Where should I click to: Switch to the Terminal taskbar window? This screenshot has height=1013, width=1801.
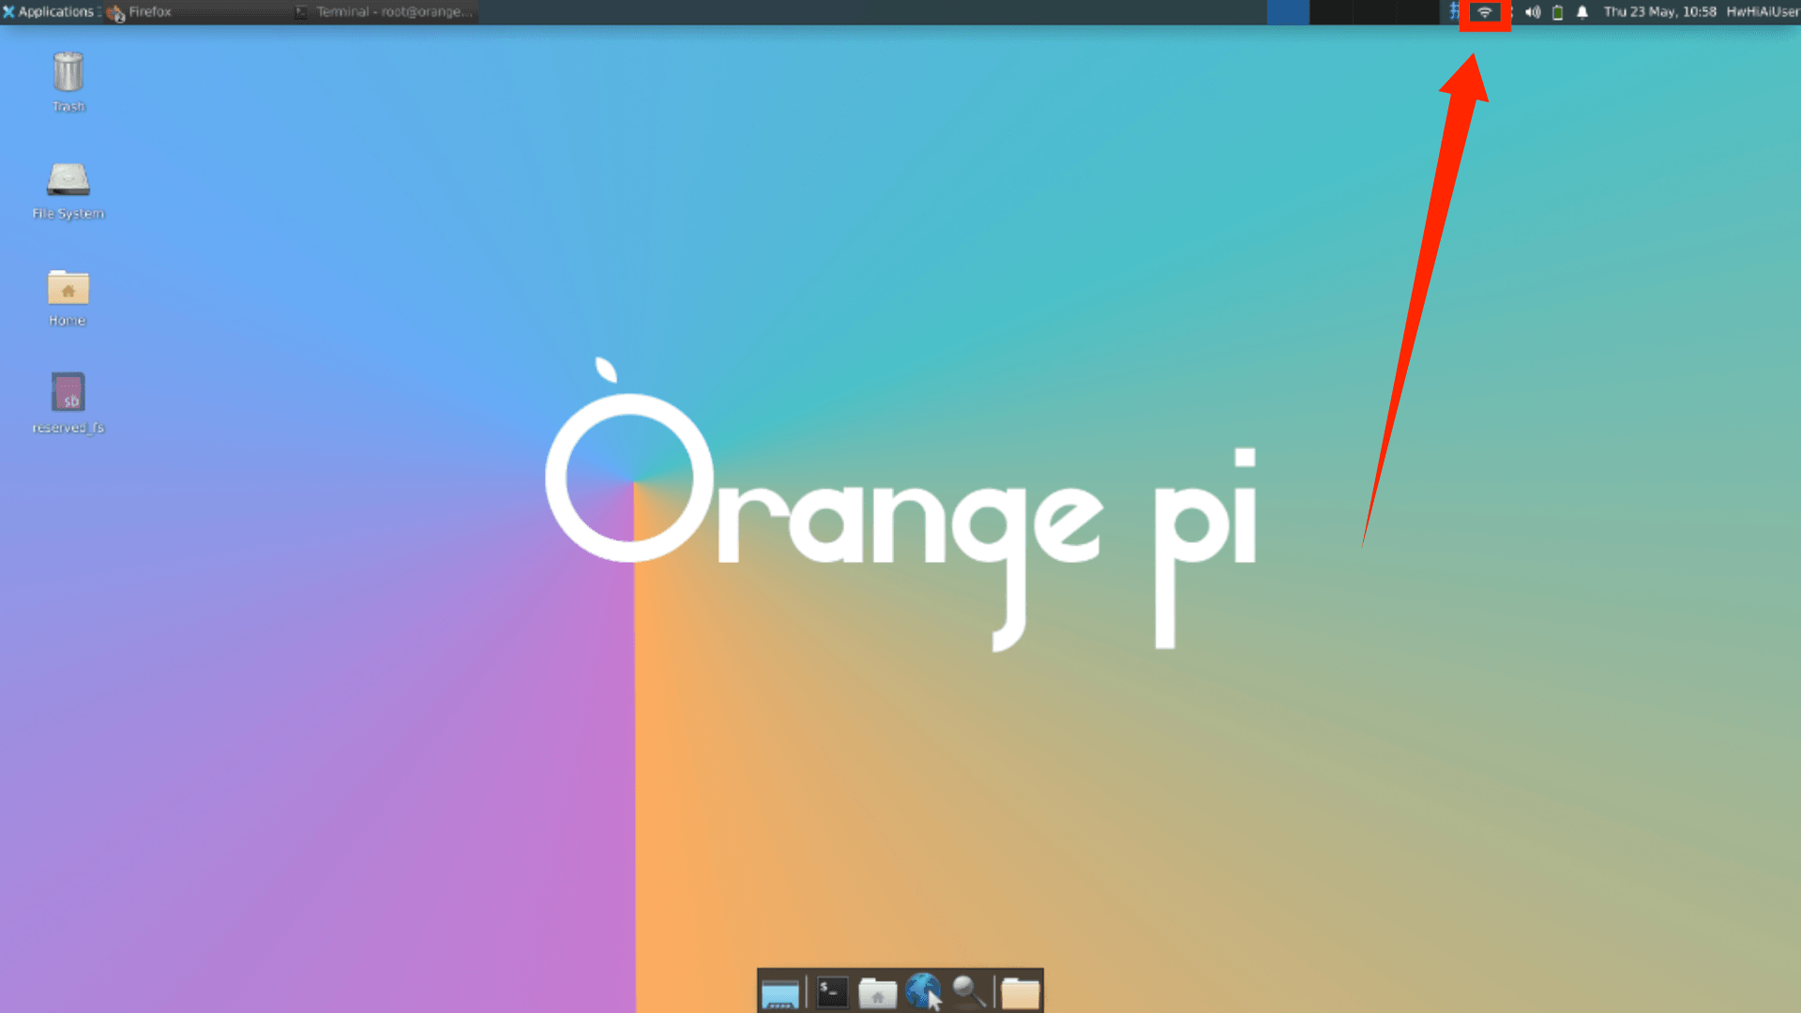pyautogui.click(x=385, y=12)
